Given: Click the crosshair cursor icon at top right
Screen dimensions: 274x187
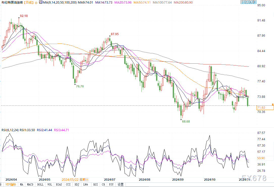Looking at the screenshot, I should pos(242,2).
